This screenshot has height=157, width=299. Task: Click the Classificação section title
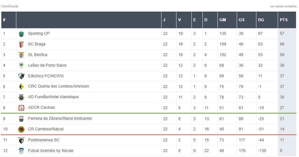pos(10,6)
